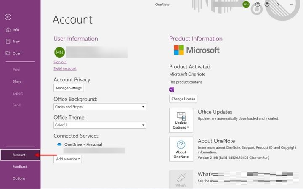Click the frowning face feedback icon
Screen dimensions: 303x189
(x=267, y=4)
